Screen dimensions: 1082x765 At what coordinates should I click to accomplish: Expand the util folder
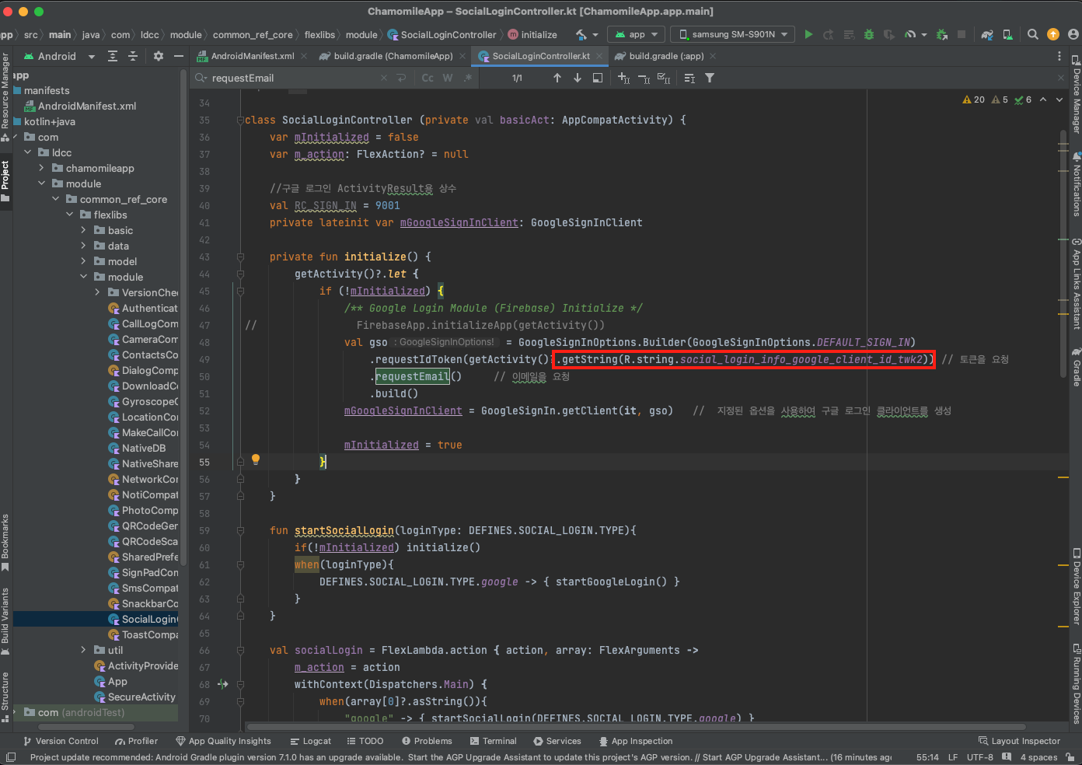tap(84, 650)
